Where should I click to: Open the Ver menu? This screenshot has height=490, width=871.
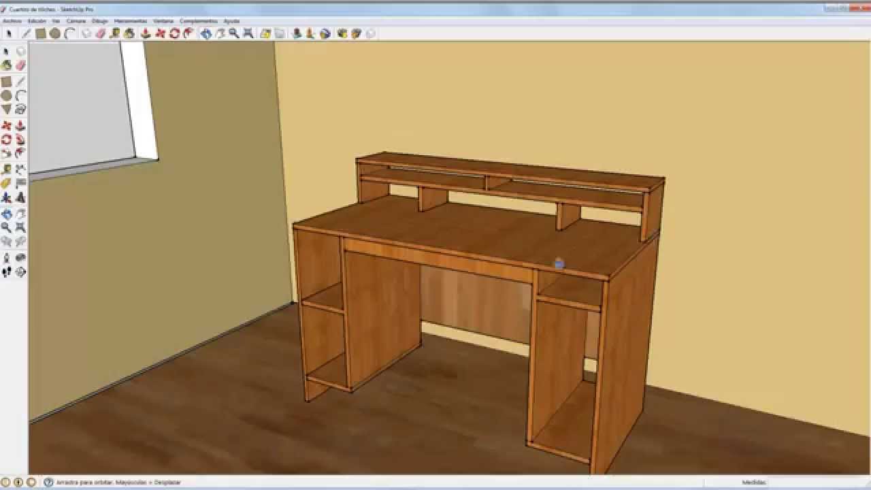coord(56,21)
